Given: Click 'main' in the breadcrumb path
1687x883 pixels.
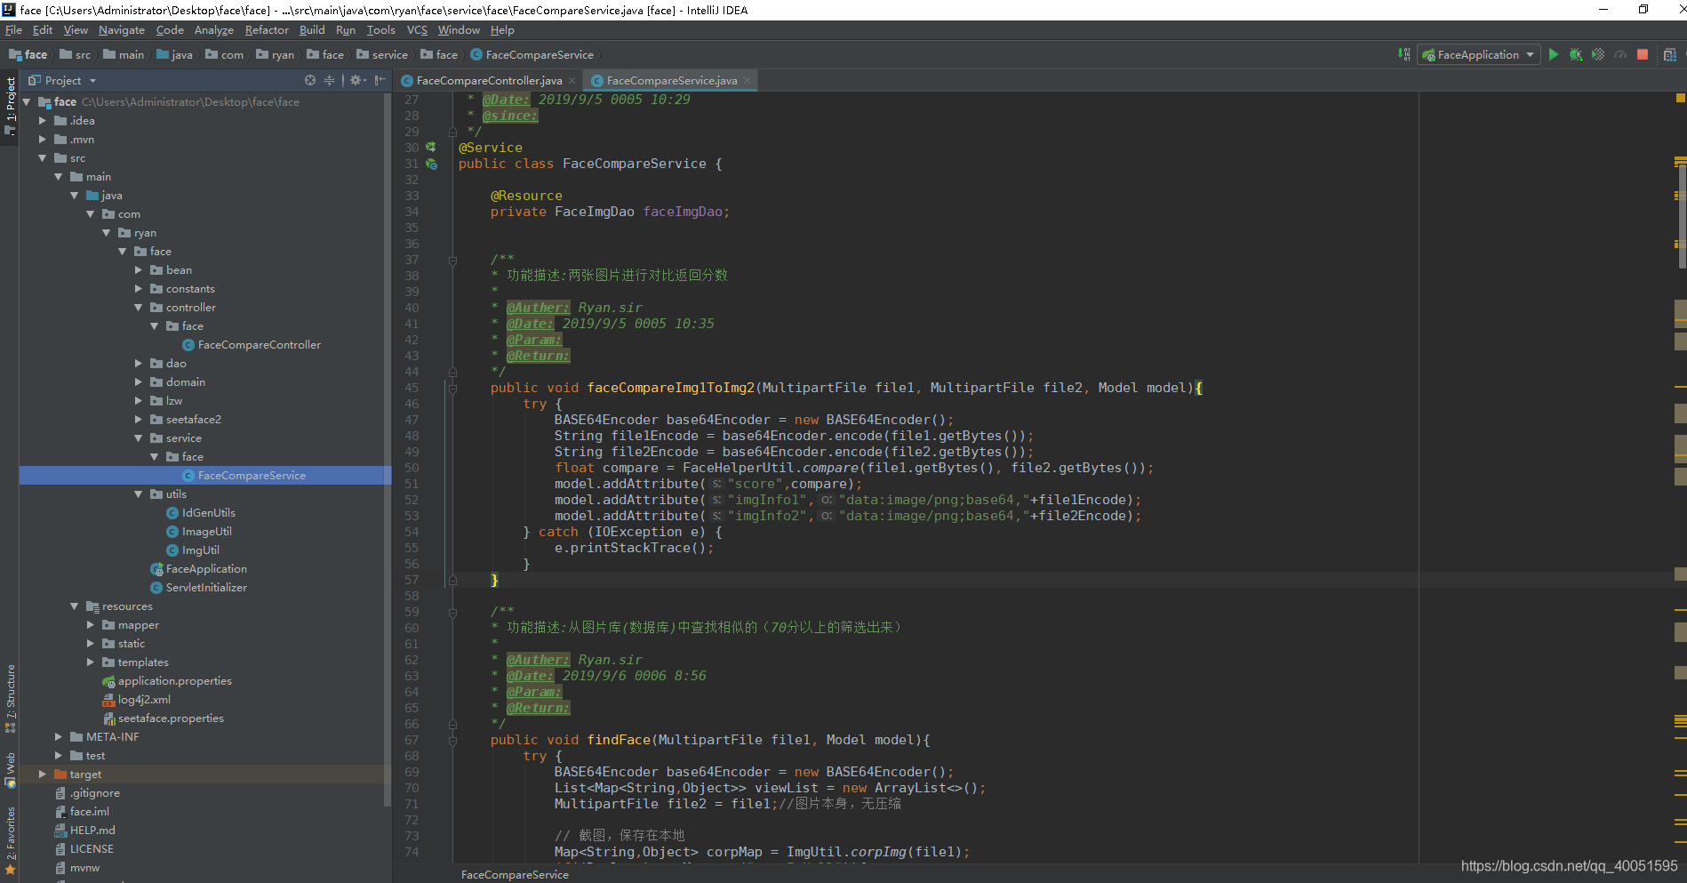Looking at the screenshot, I should coord(132,55).
